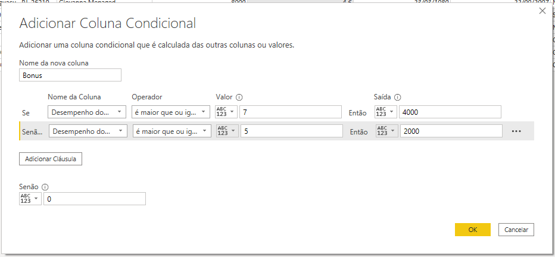Edit value field containing 5
This screenshot has width=555, height=257.
click(x=292, y=131)
